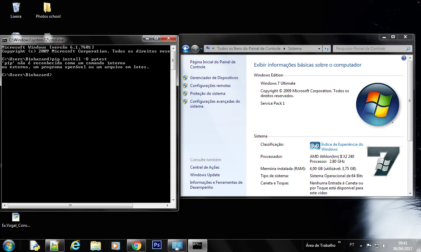421x252 pixels.
Task: Show hidden system tray icons
Action: coord(361,245)
